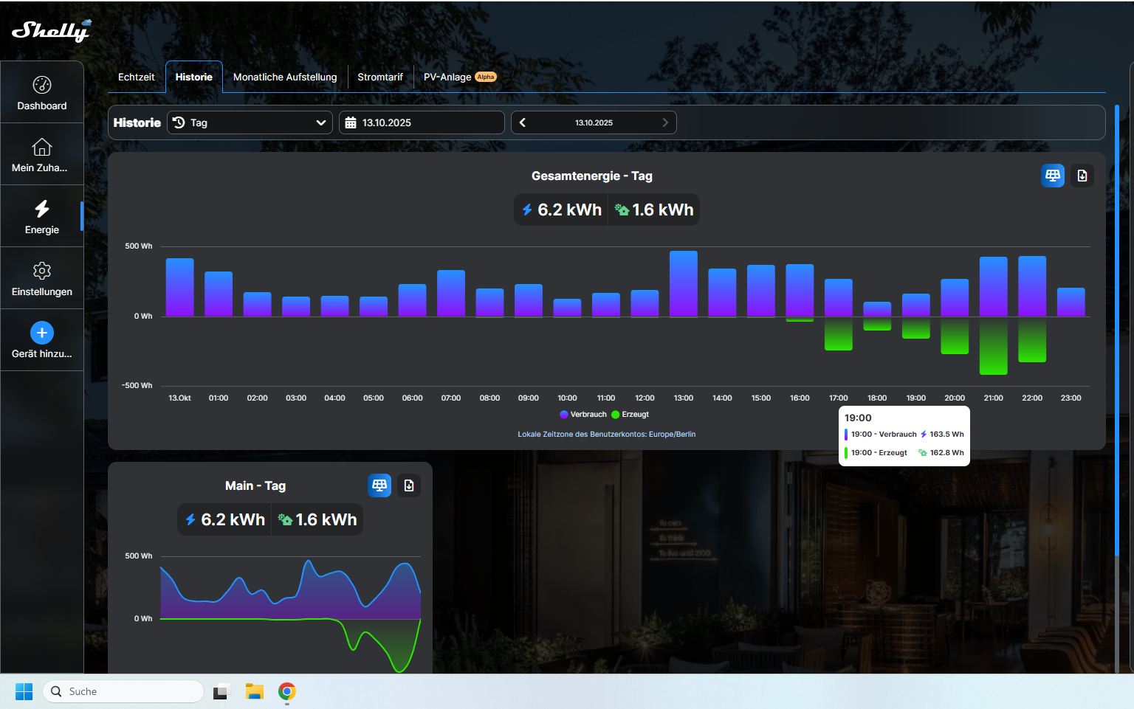Select the Energie lightning icon

click(x=42, y=209)
